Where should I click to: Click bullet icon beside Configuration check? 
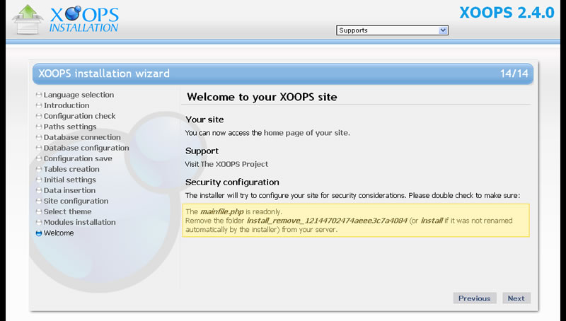(x=39, y=116)
